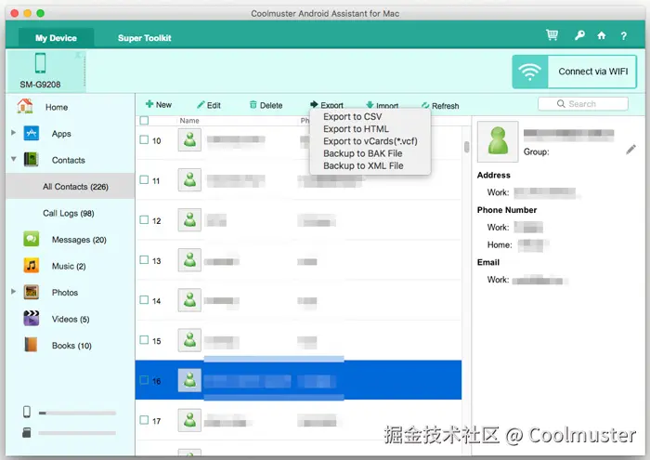Click the Music note icon

click(31, 266)
